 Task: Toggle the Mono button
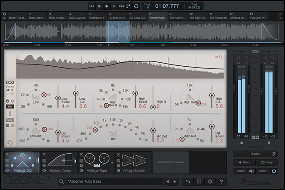tap(245, 162)
